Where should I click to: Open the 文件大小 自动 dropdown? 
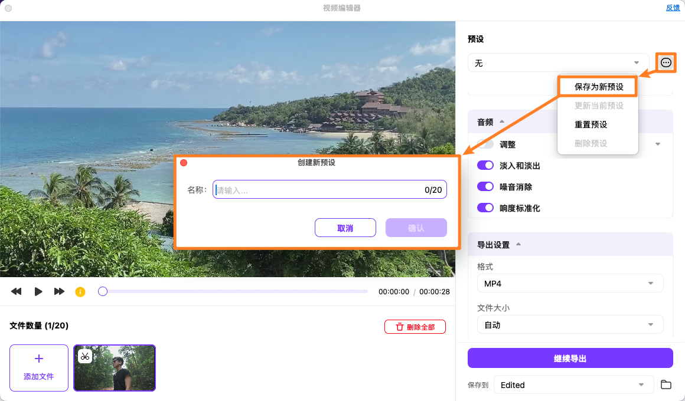570,324
